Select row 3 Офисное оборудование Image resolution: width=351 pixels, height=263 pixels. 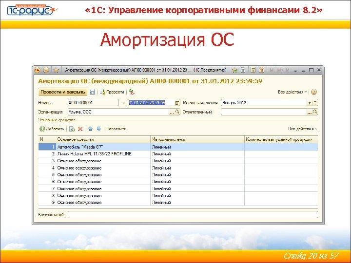(178, 161)
